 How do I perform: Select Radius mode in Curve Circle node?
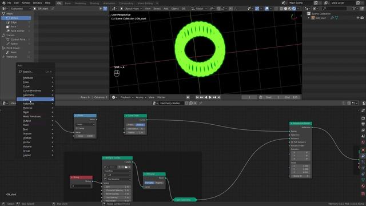point(140,125)
